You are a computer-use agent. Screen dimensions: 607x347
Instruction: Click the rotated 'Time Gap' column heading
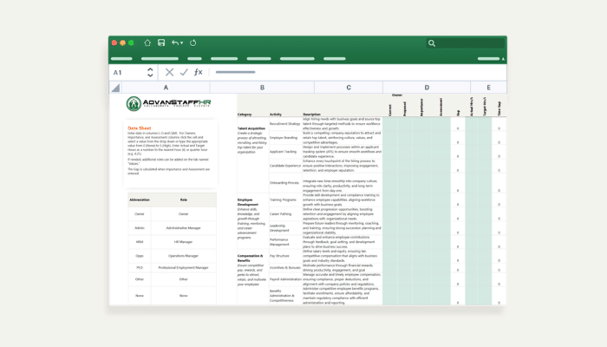click(x=499, y=108)
